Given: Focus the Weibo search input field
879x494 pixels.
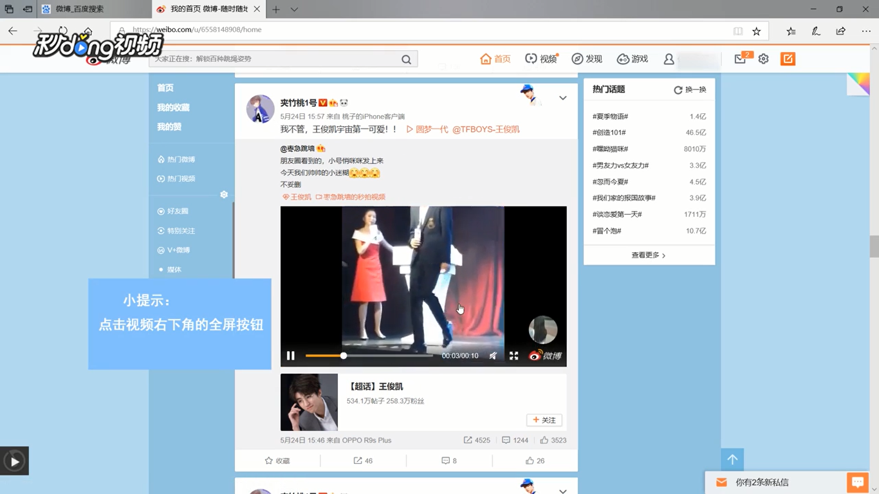Looking at the screenshot, I should pyautogui.click(x=275, y=59).
